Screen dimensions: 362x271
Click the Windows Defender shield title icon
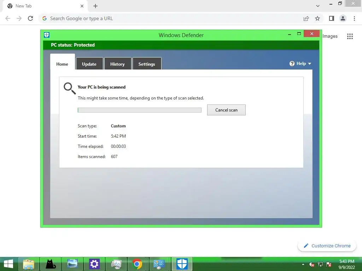[47, 35]
